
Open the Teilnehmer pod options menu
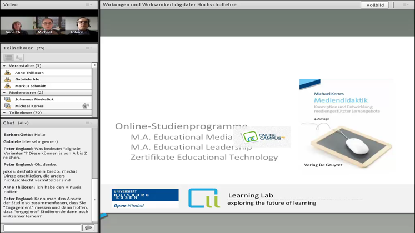89,48
